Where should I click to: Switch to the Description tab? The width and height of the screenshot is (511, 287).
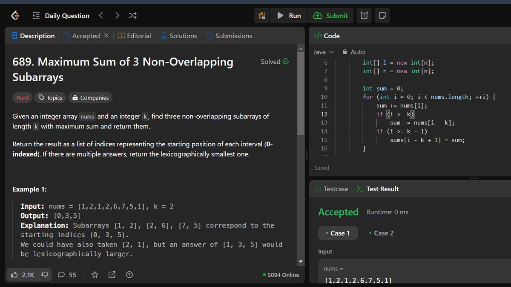tap(33, 36)
